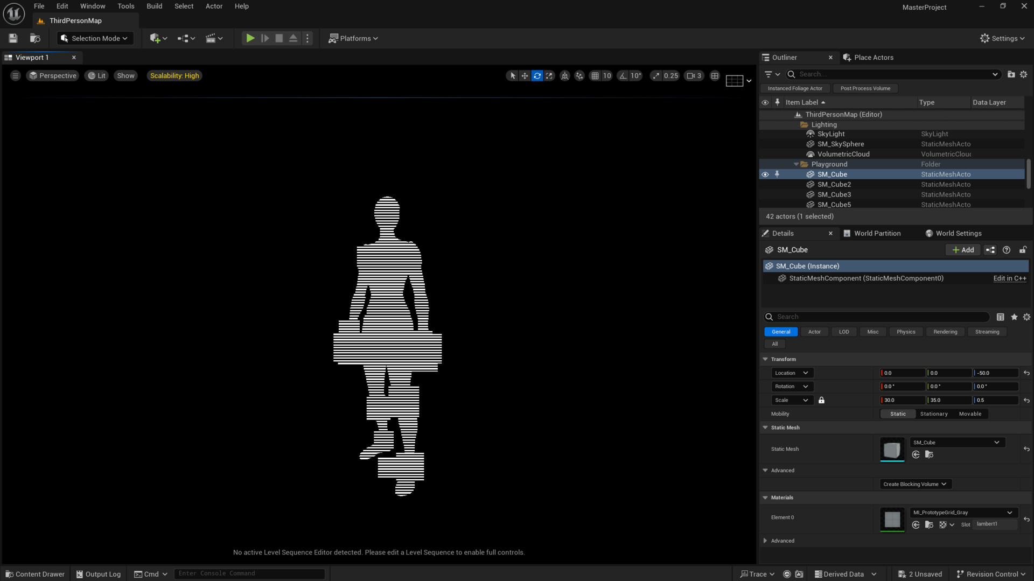The height and width of the screenshot is (581, 1034).
Task: Click the Add component button
Action: 963,250
